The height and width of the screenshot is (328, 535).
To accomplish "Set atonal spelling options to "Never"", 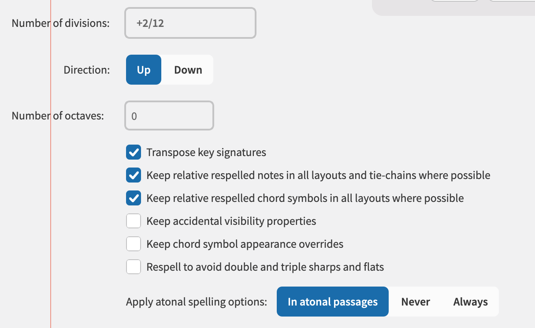I will coord(415,302).
